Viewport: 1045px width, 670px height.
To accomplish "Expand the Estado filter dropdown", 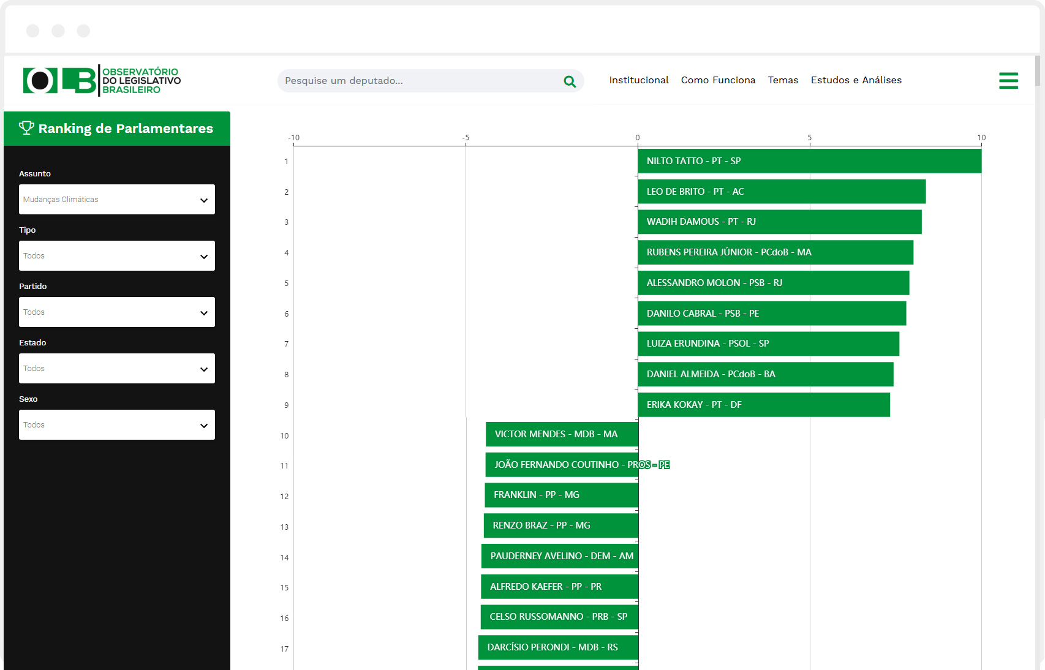I will coord(116,369).
